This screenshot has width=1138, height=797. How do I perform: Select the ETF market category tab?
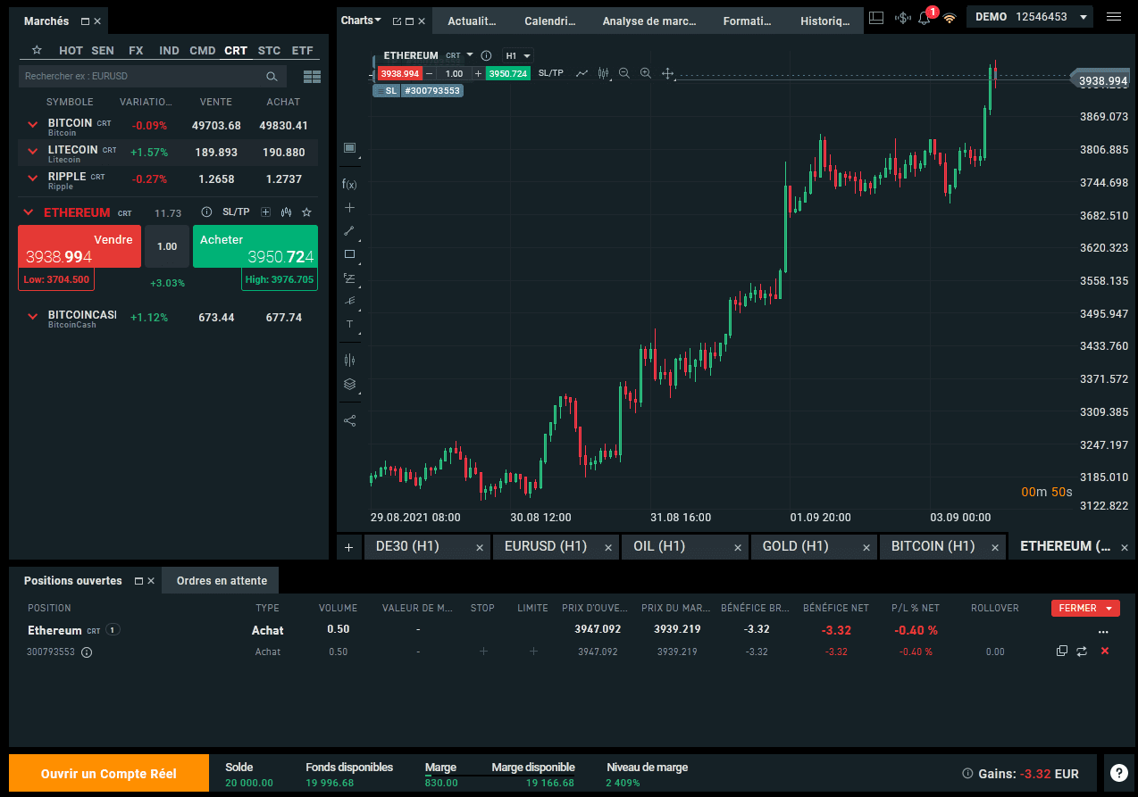click(303, 51)
